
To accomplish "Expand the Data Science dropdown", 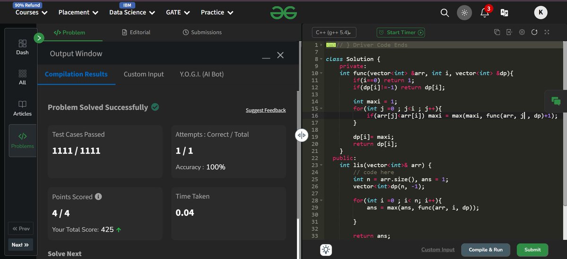I will [x=132, y=12].
